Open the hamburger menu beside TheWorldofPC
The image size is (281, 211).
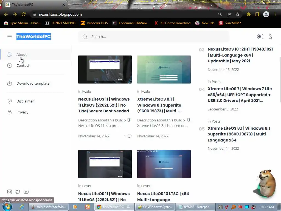tap(10, 37)
